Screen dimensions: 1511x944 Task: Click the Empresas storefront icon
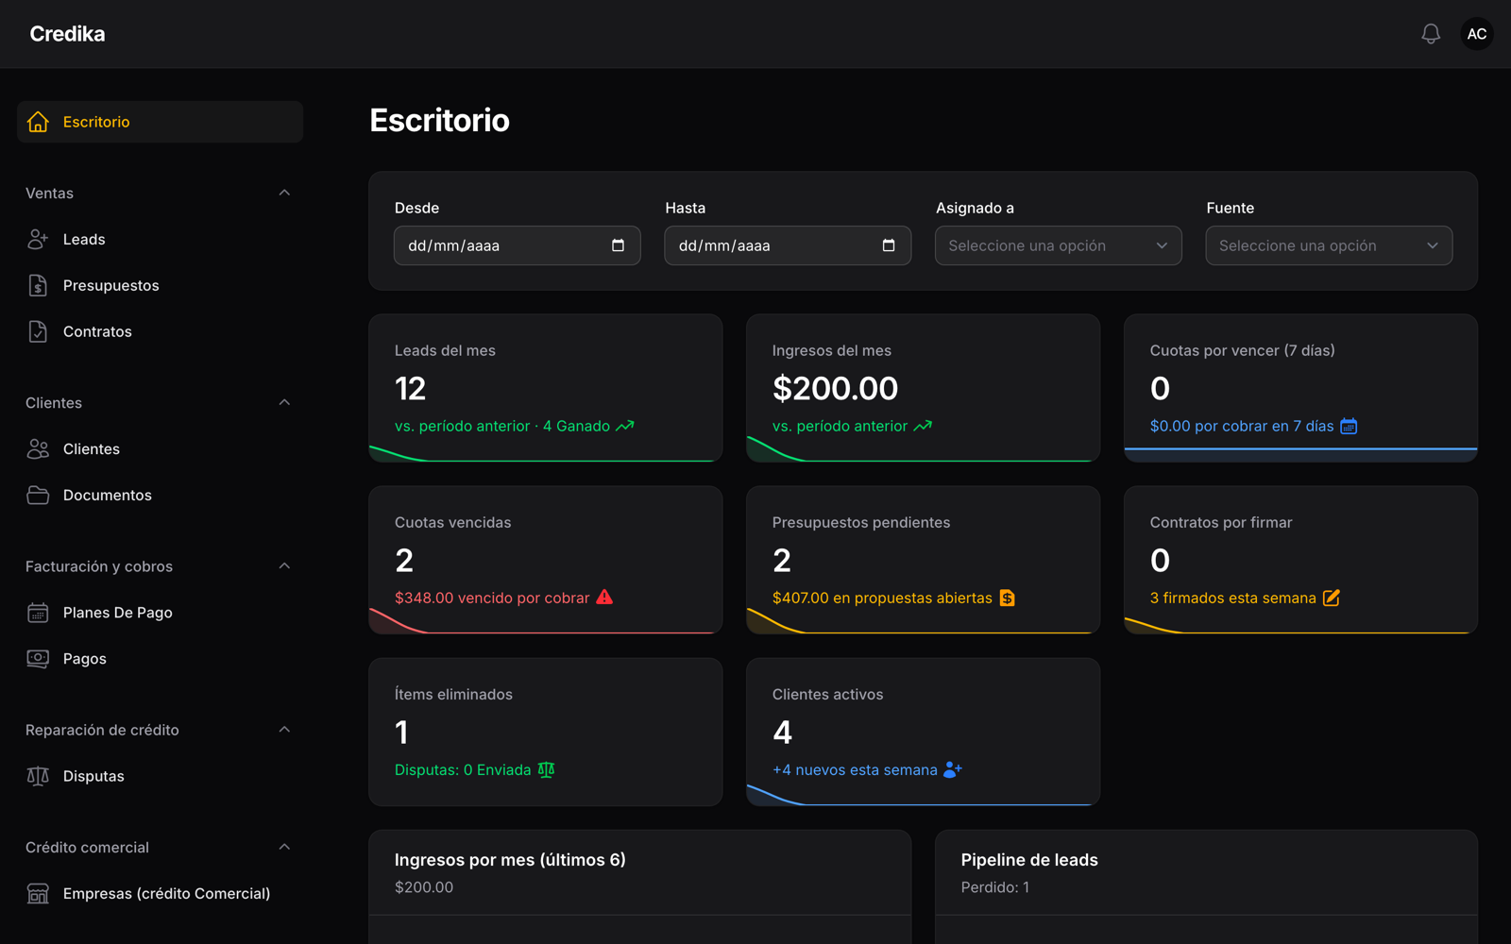[38, 893]
